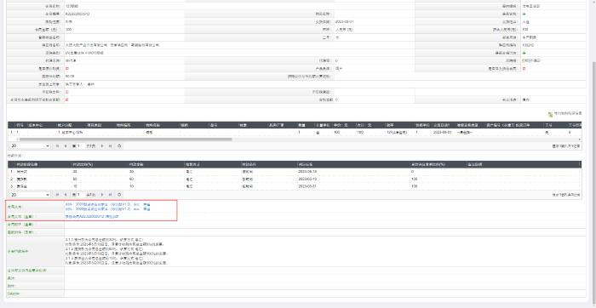Image resolution: width=596 pixels, height=308 pixels.
Task: Click the green export icon above materials grid
Action: [550, 114]
